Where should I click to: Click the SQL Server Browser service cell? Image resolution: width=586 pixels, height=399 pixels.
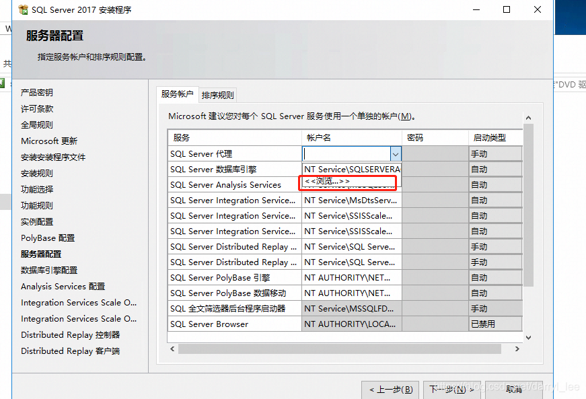pyautogui.click(x=235, y=324)
